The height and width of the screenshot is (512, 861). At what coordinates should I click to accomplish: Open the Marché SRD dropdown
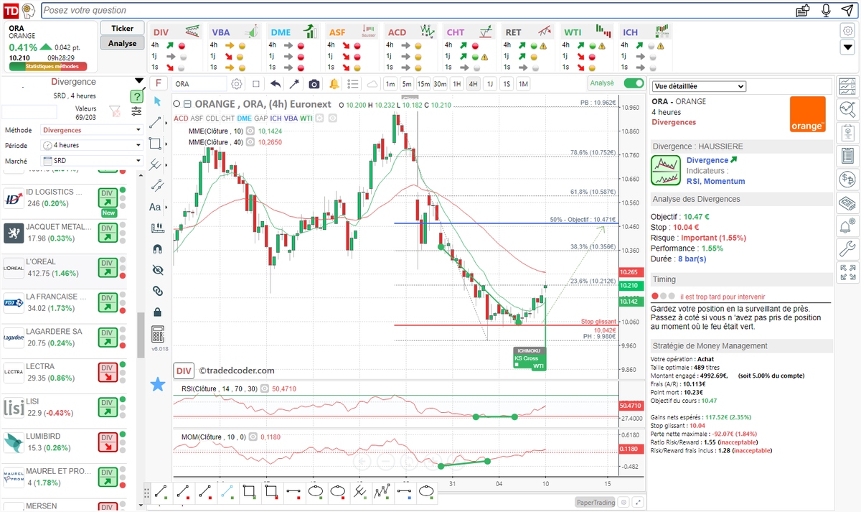(x=92, y=161)
